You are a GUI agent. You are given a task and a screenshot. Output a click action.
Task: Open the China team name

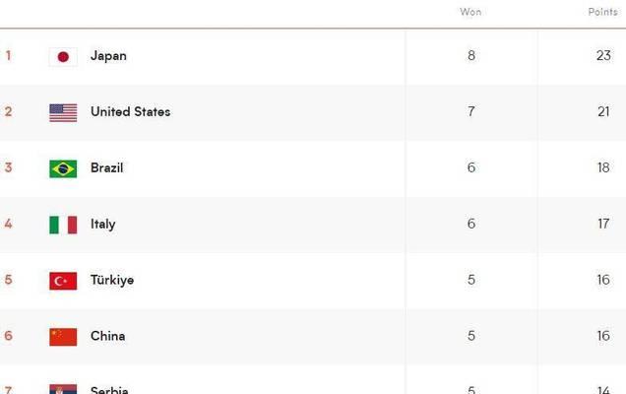click(x=108, y=336)
